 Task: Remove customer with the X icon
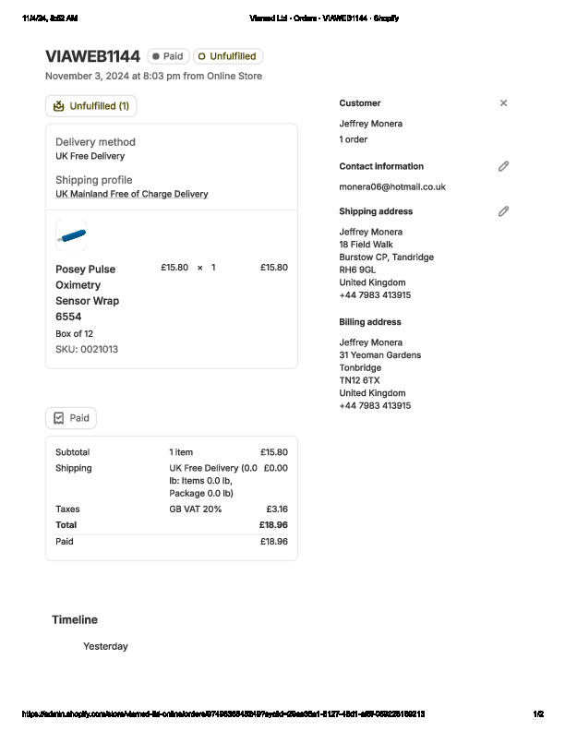point(503,103)
